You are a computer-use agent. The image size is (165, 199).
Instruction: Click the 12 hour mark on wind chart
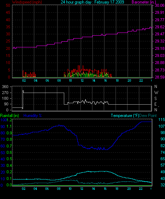(82, 81)
